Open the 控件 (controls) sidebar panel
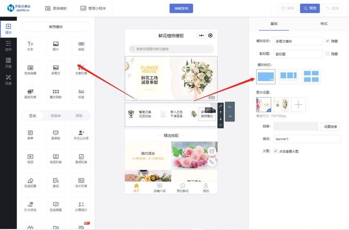 point(8,46)
